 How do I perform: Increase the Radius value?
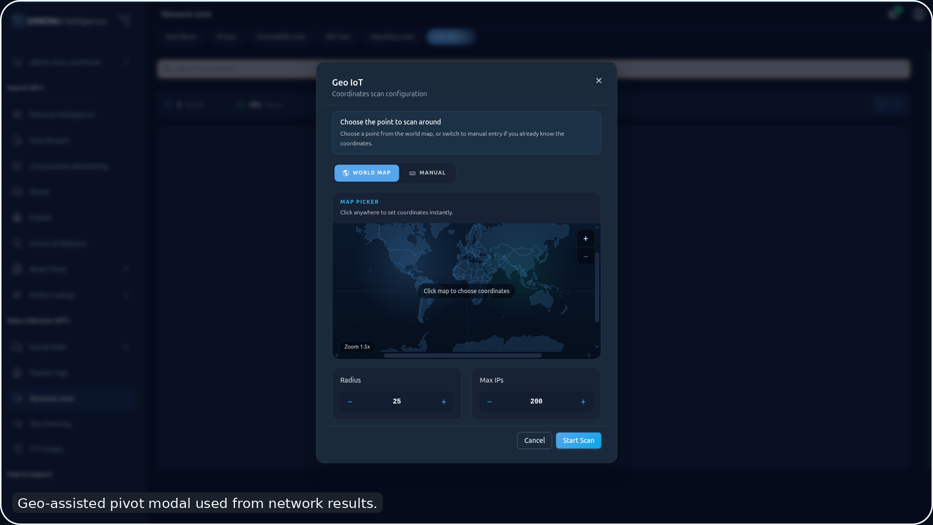click(x=444, y=402)
